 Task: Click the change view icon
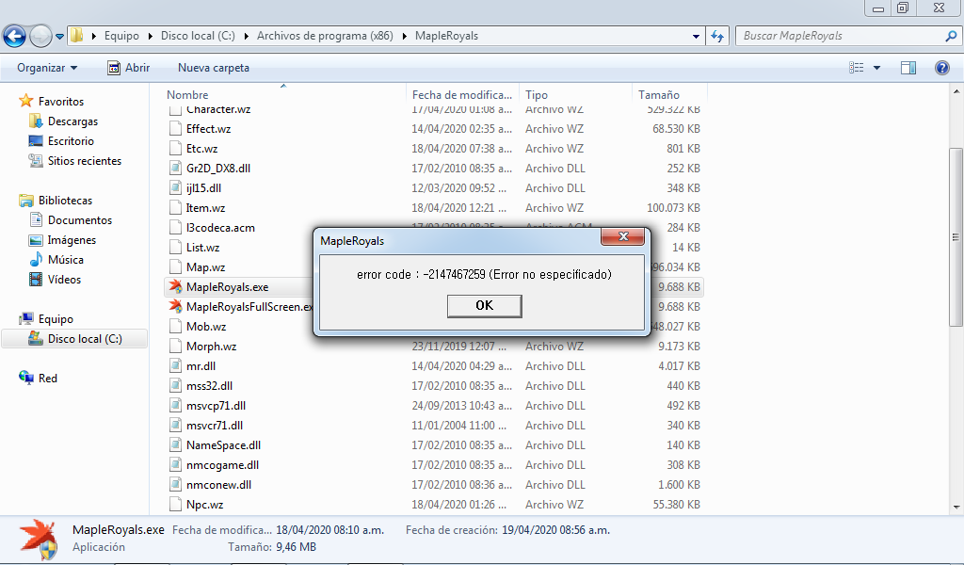point(857,68)
